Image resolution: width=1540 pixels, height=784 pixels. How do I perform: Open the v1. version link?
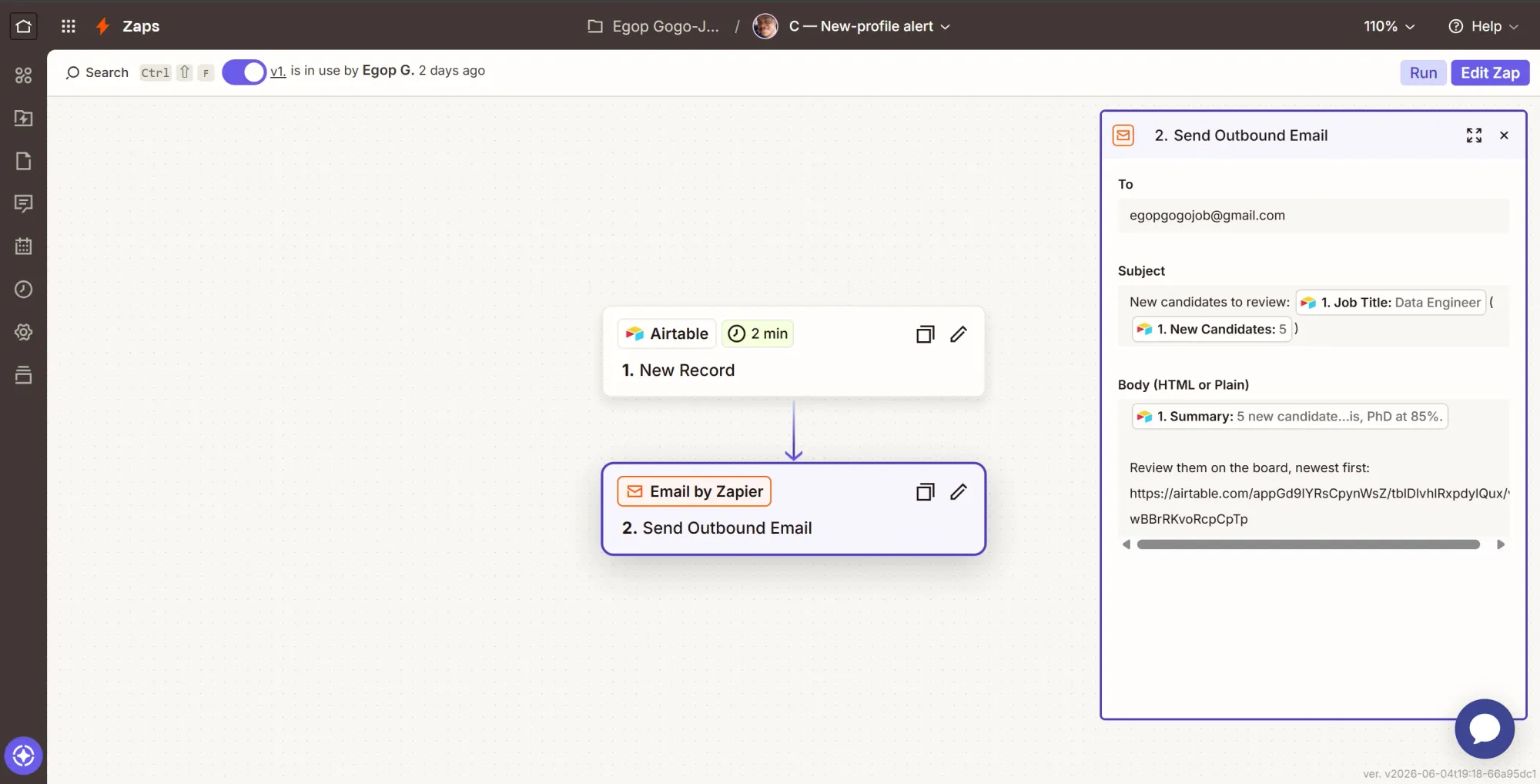pyautogui.click(x=278, y=72)
